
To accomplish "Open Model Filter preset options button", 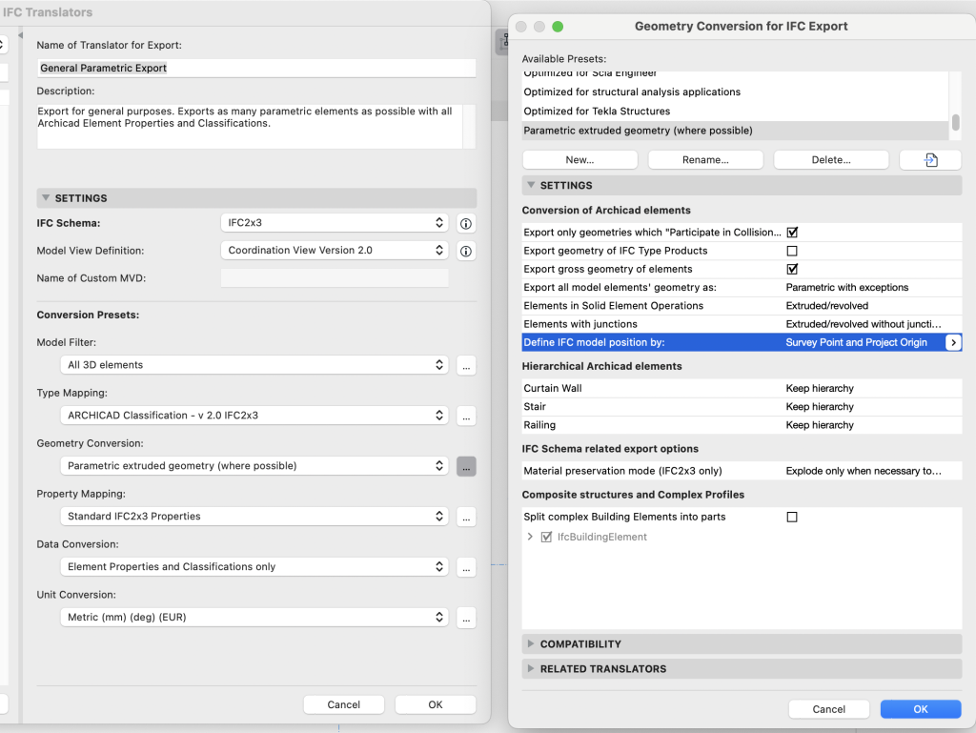I will (x=466, y=365).
